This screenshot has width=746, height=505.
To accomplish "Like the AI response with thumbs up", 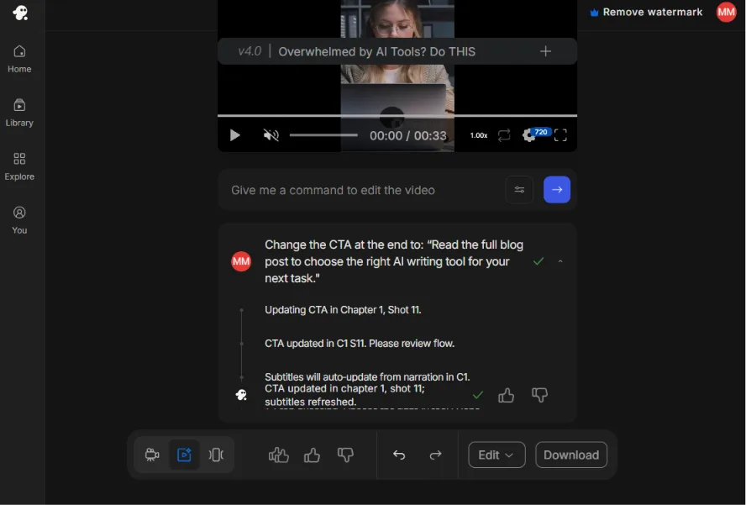I will pyautogui.click(x=507, y=395).
